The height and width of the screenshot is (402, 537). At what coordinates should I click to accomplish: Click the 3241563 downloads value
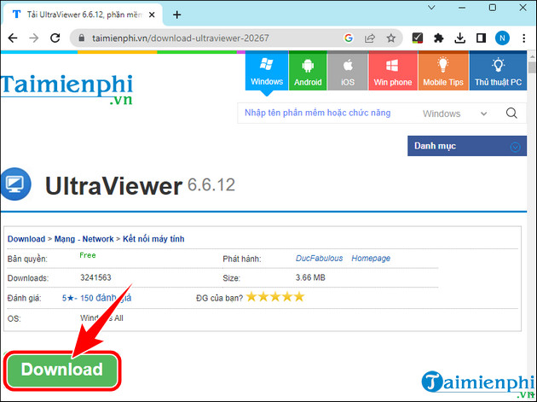tap(95, 277)
